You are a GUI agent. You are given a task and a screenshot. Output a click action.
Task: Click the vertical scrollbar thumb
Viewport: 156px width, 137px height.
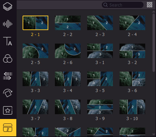click(154, 43)
